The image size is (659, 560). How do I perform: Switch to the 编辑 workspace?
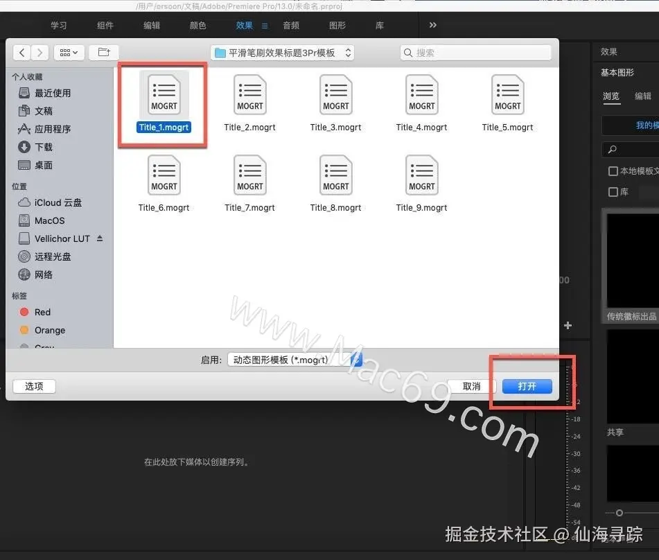[x=152, y=26]
